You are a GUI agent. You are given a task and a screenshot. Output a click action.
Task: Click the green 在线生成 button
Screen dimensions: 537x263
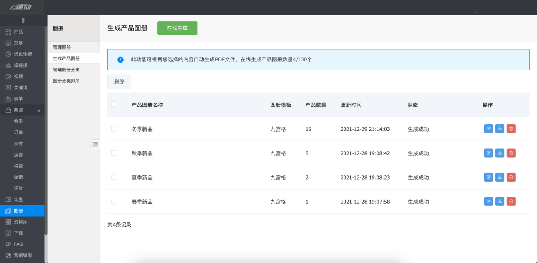tap(177, 28)
